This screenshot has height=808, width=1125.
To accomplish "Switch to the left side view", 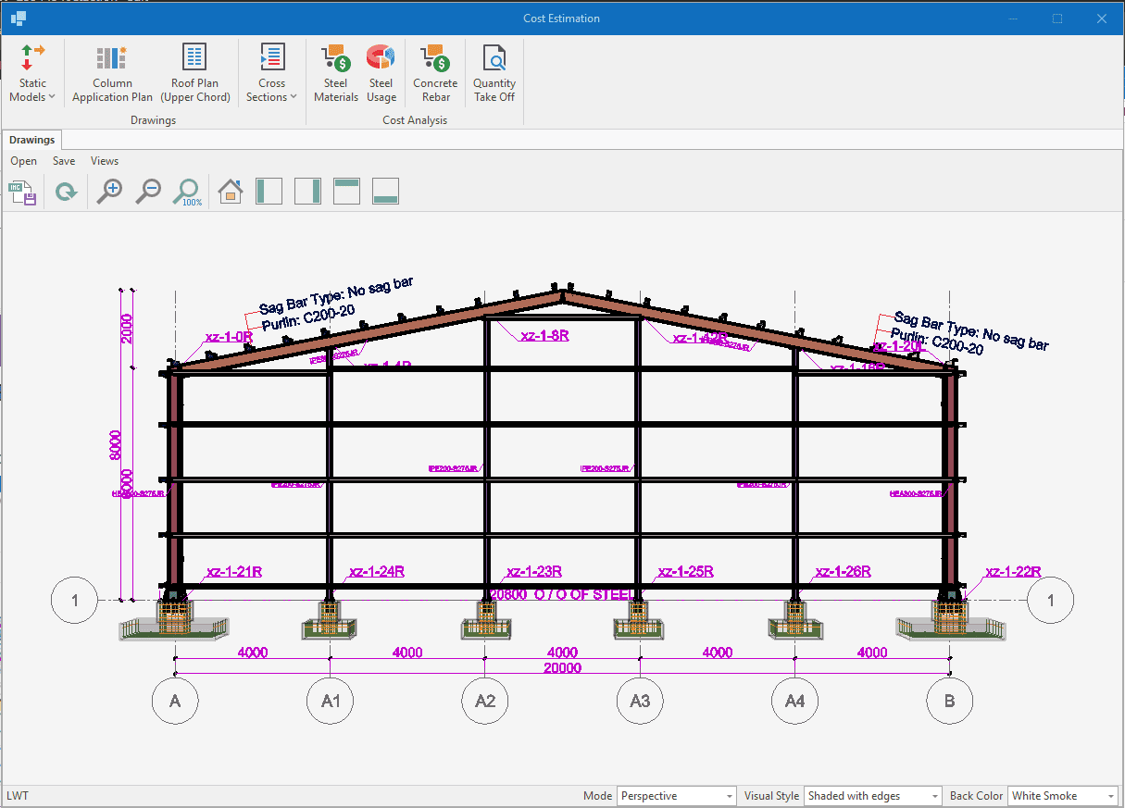I will [x=269, y=192].
